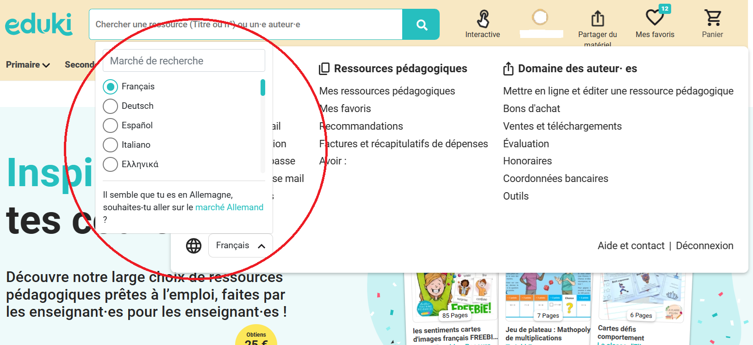Collapse the Français language dropdown

click(241, 245)
